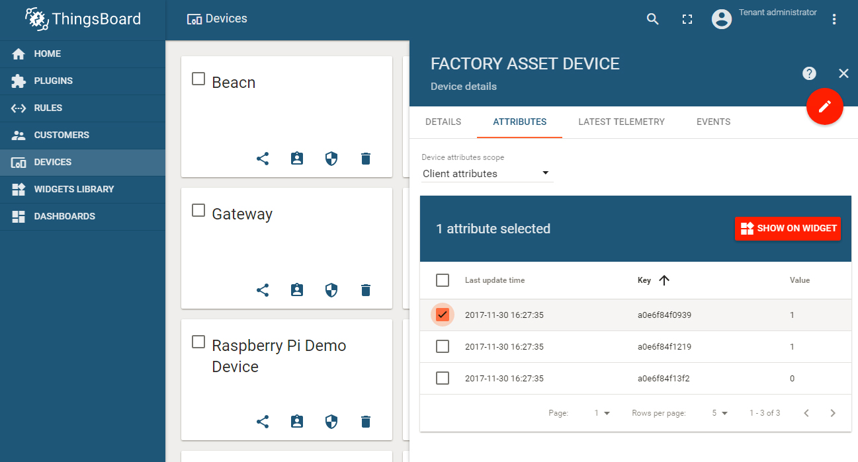Viewport: 858px width, 462px height.
Task: Open Dashboards in sidebar
Action: click(83, 216)
